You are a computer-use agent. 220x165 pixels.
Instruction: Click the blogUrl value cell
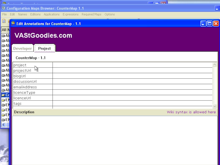(132, 76)
